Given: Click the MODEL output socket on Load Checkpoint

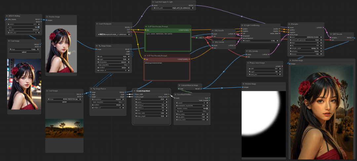Looking at the screenshot, I should click(x=132, y=27).
